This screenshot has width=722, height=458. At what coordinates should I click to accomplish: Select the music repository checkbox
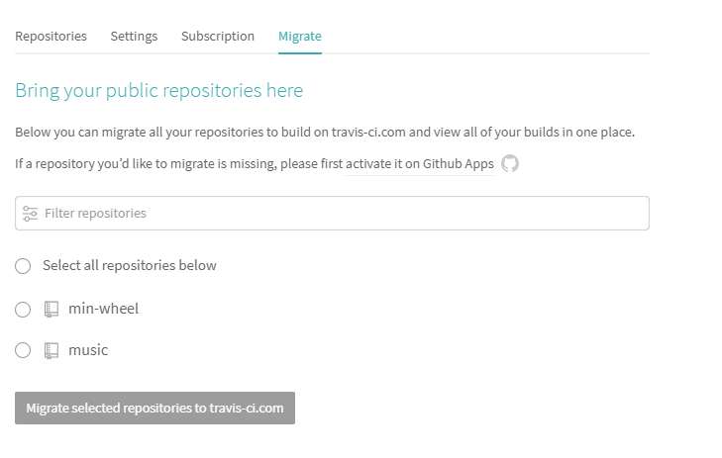(24, 350)
